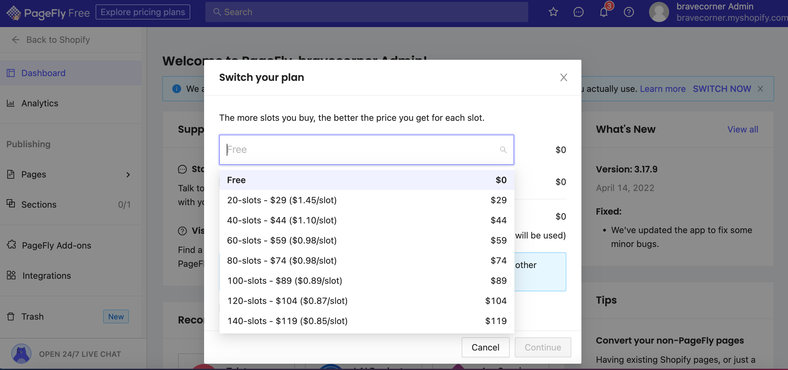Click the Version: 3.17.9 text

[x=627, y=169]
